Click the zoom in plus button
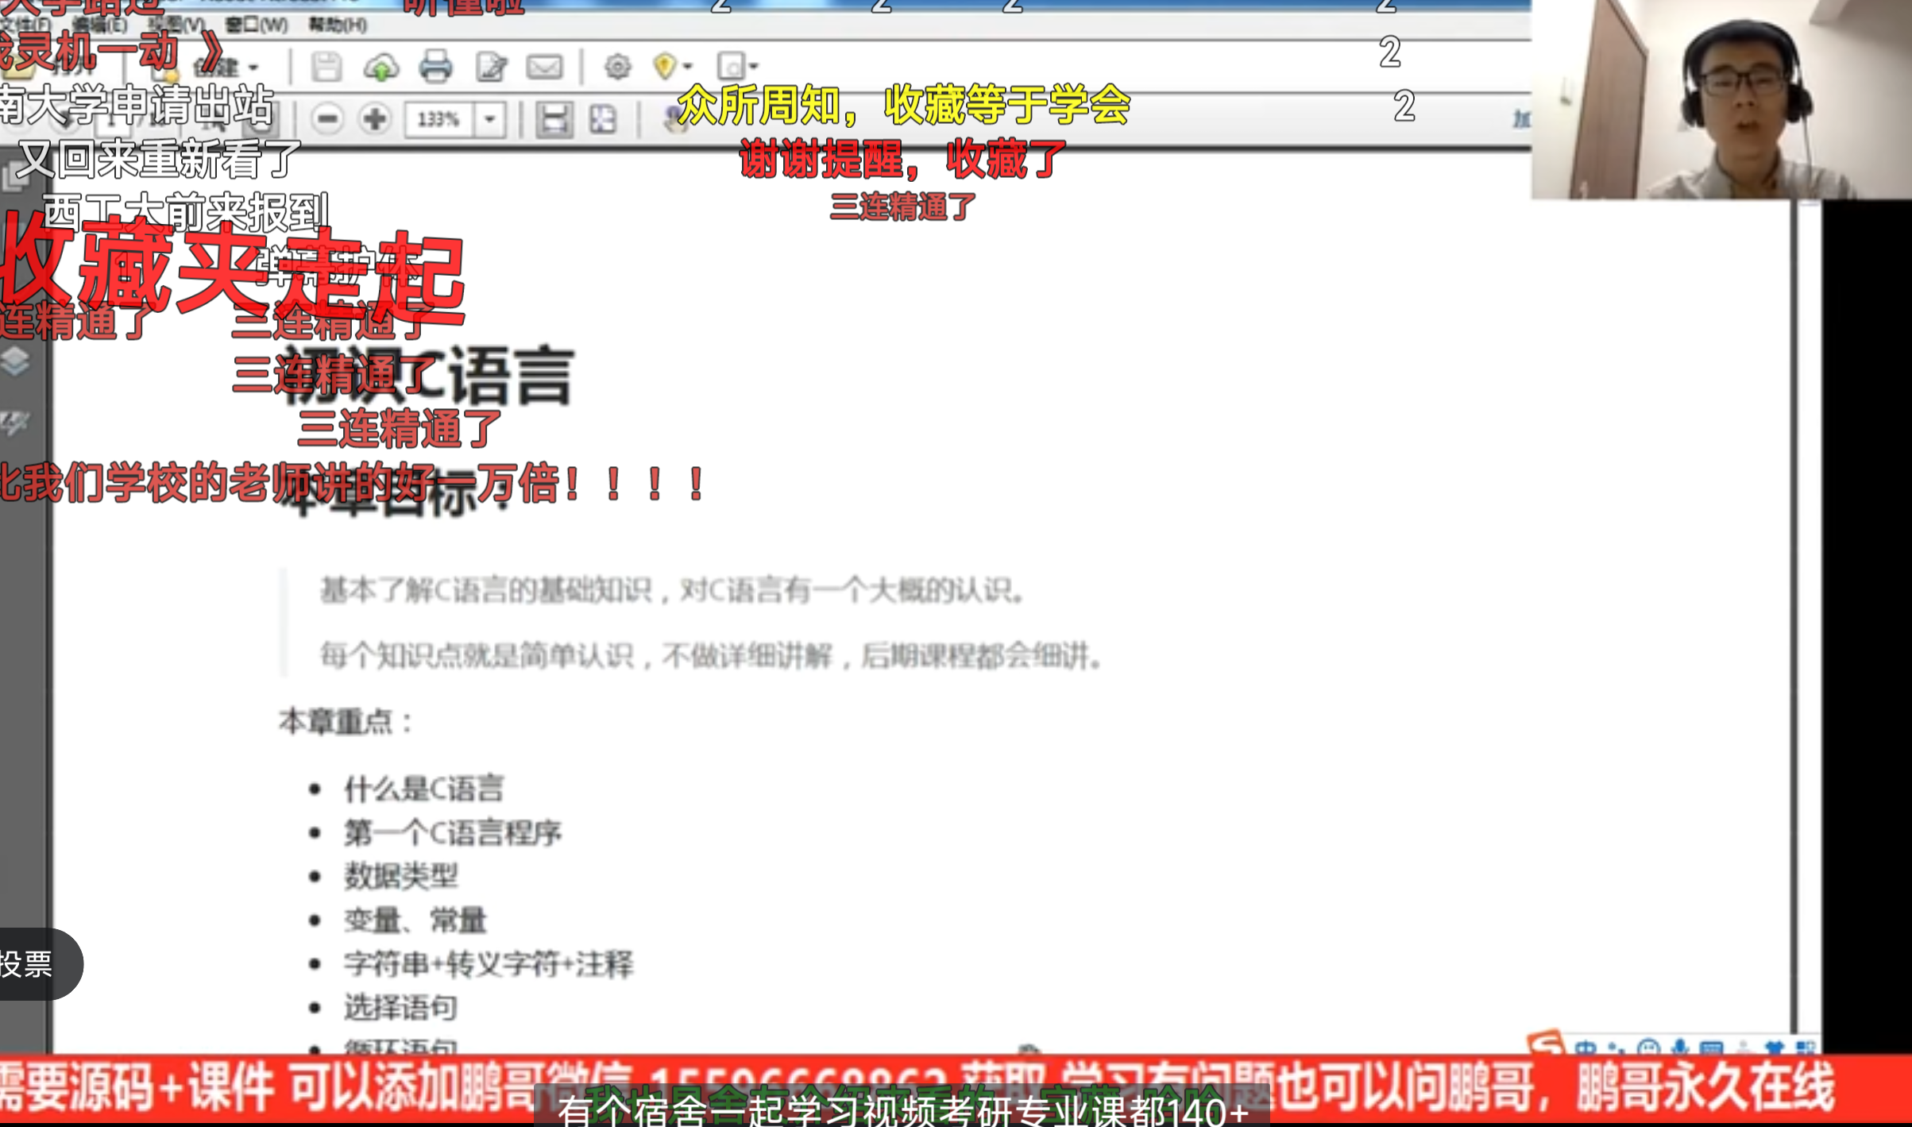This screenshot has height=1127, width=1912. point(374,120)
